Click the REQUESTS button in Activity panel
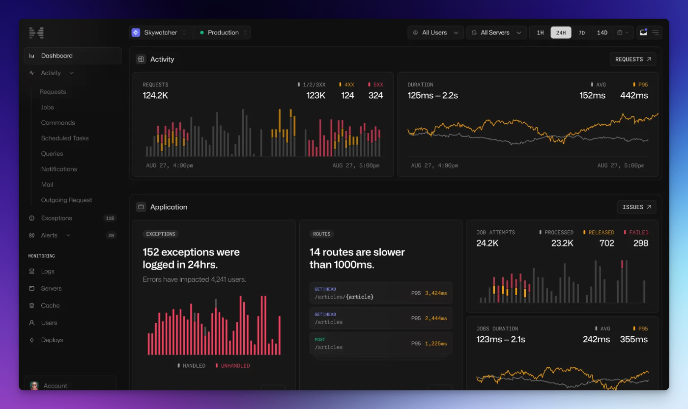Image resolution: width=688 pixels, height=409 pixels. click(633, 59)
